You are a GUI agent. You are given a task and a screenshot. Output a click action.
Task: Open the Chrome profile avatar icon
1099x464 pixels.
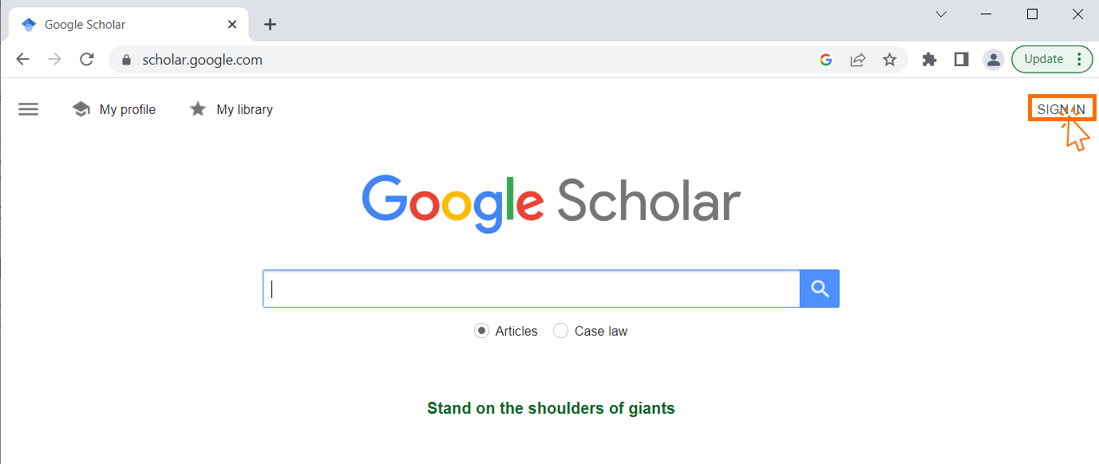[993, 60]
